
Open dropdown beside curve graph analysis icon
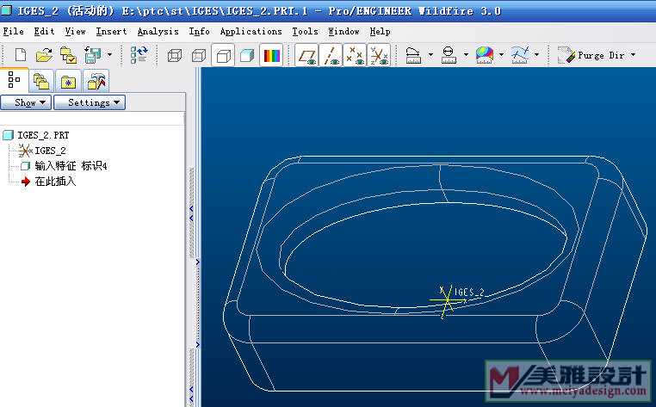536,54
